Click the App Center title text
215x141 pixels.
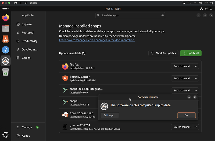coord(28,15)
